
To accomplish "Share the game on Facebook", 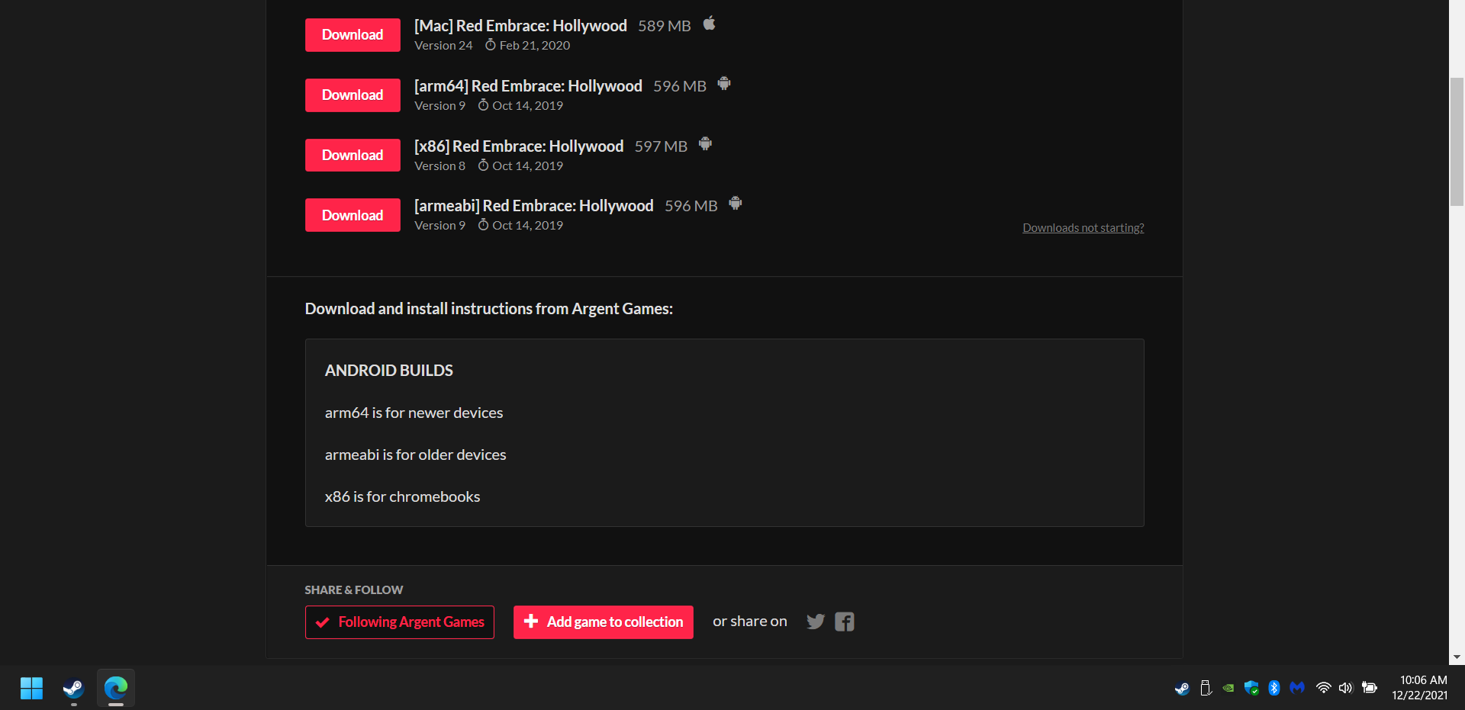I will [845, 622].
